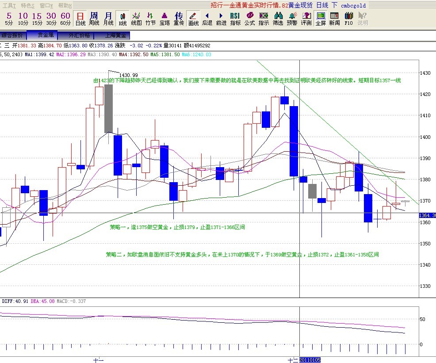The width and height of the screenshot is (436, 363).
Task: Toggle the 画线 draw line tool
Action: click(x=193, y=19)
